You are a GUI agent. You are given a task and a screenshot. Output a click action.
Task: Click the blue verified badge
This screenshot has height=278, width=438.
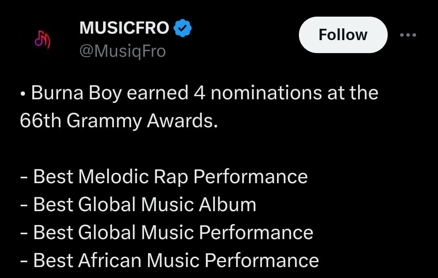tap(182, 28)
